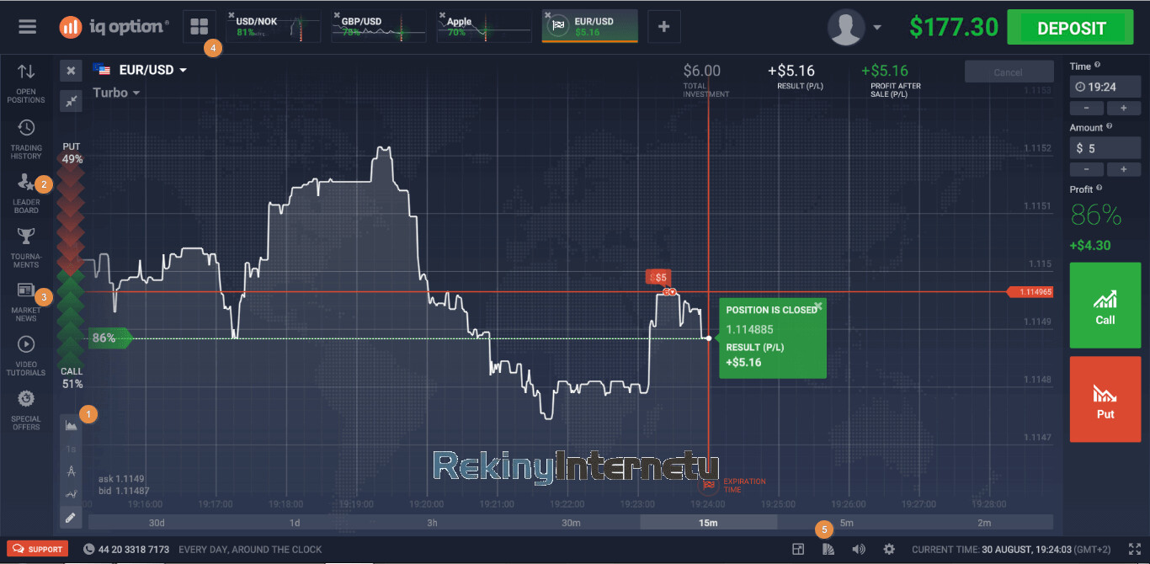This screenshot has width=1150, height=564.
Task: Decrease the amount with minus button
Action: coord(1087,170)
